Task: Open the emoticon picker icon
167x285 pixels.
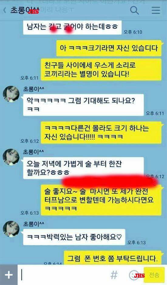Action: pos(134,275)
